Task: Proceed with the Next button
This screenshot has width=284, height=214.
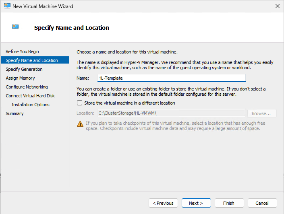Action: tap(196, 203)
